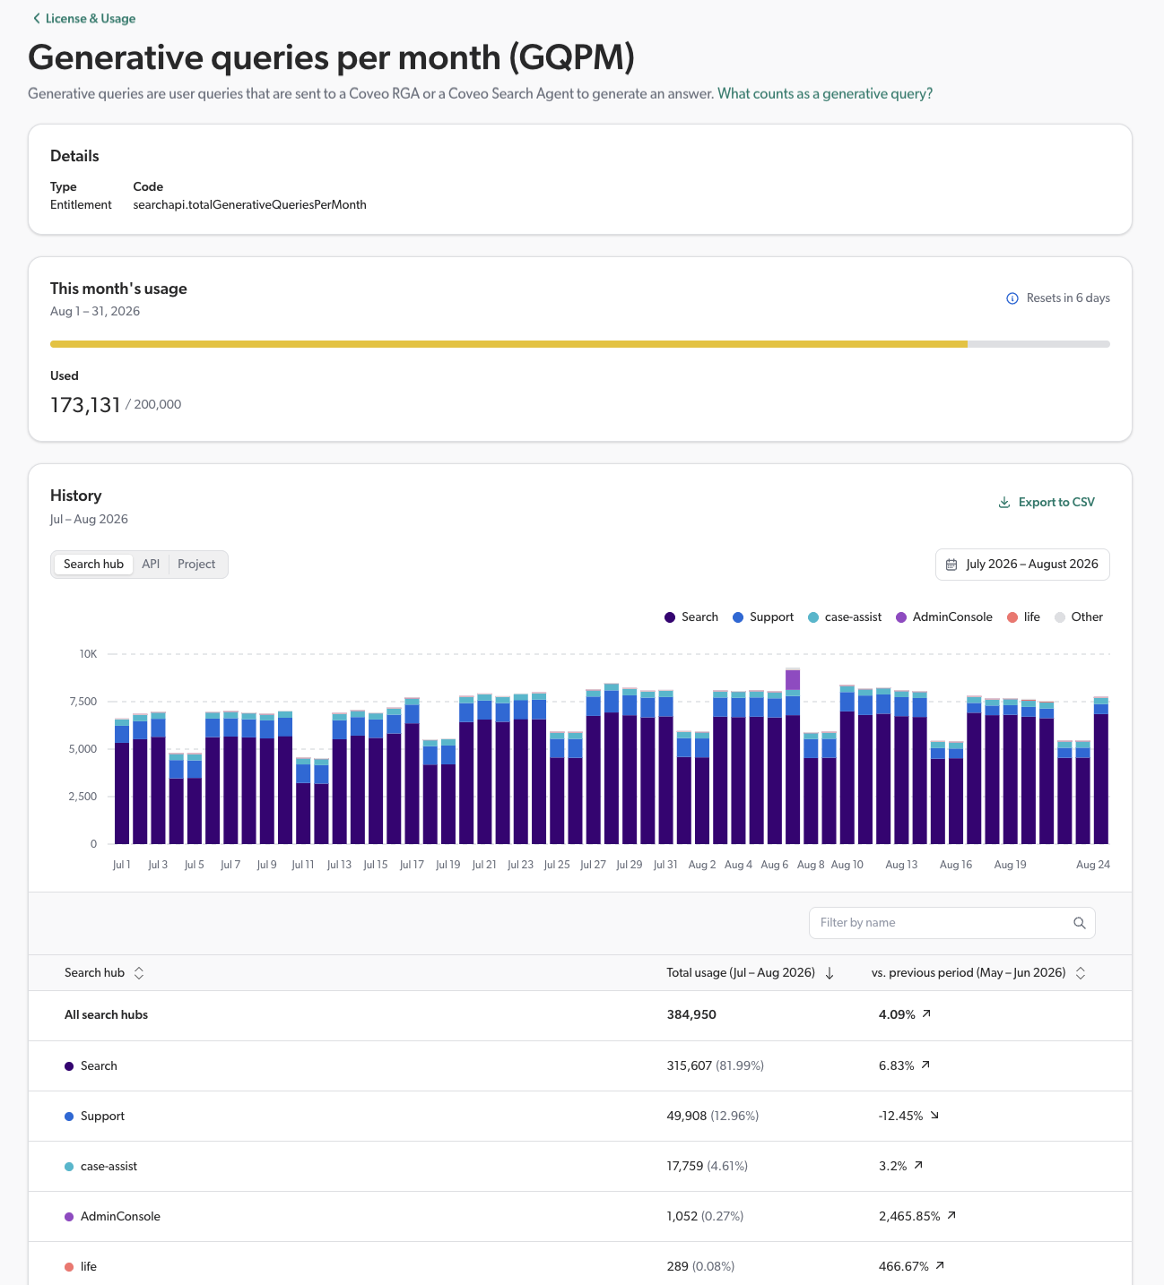1164x1285 pixels.
Task: Click the yellow monthly usage progress bar
Action: [x=508, y=344]
